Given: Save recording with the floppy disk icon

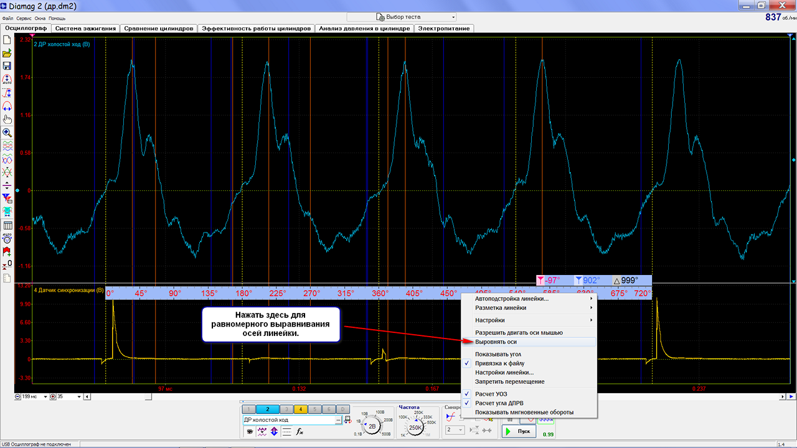Looking at the screenshot, I should click(x=7, y=66).
